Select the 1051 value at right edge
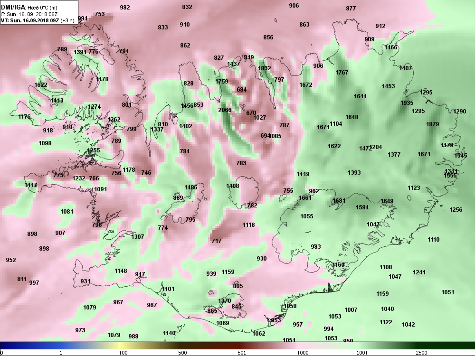475x356 pixels. (x=448, y=292)
